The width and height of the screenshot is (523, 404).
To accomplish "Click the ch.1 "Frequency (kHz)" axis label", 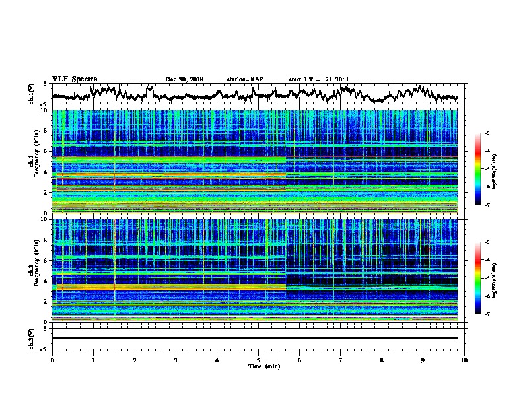I will (36, 153).
